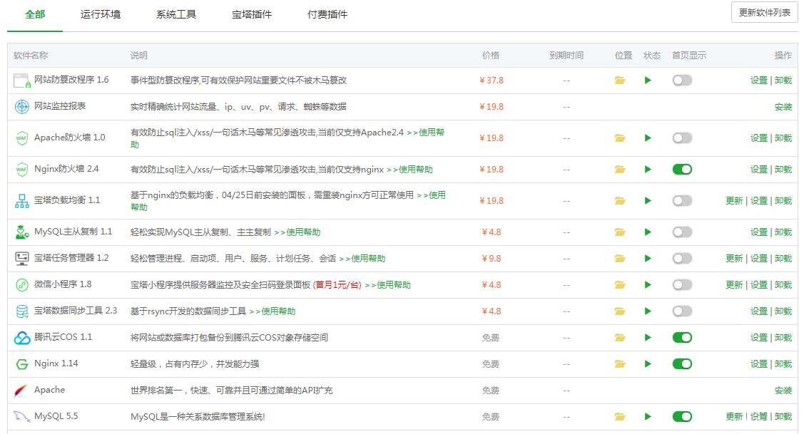Image resolution: width=804 pixels, height=434 pixels.
Task: Switch to the 付费插件 tab
Action: coord(327,14)
